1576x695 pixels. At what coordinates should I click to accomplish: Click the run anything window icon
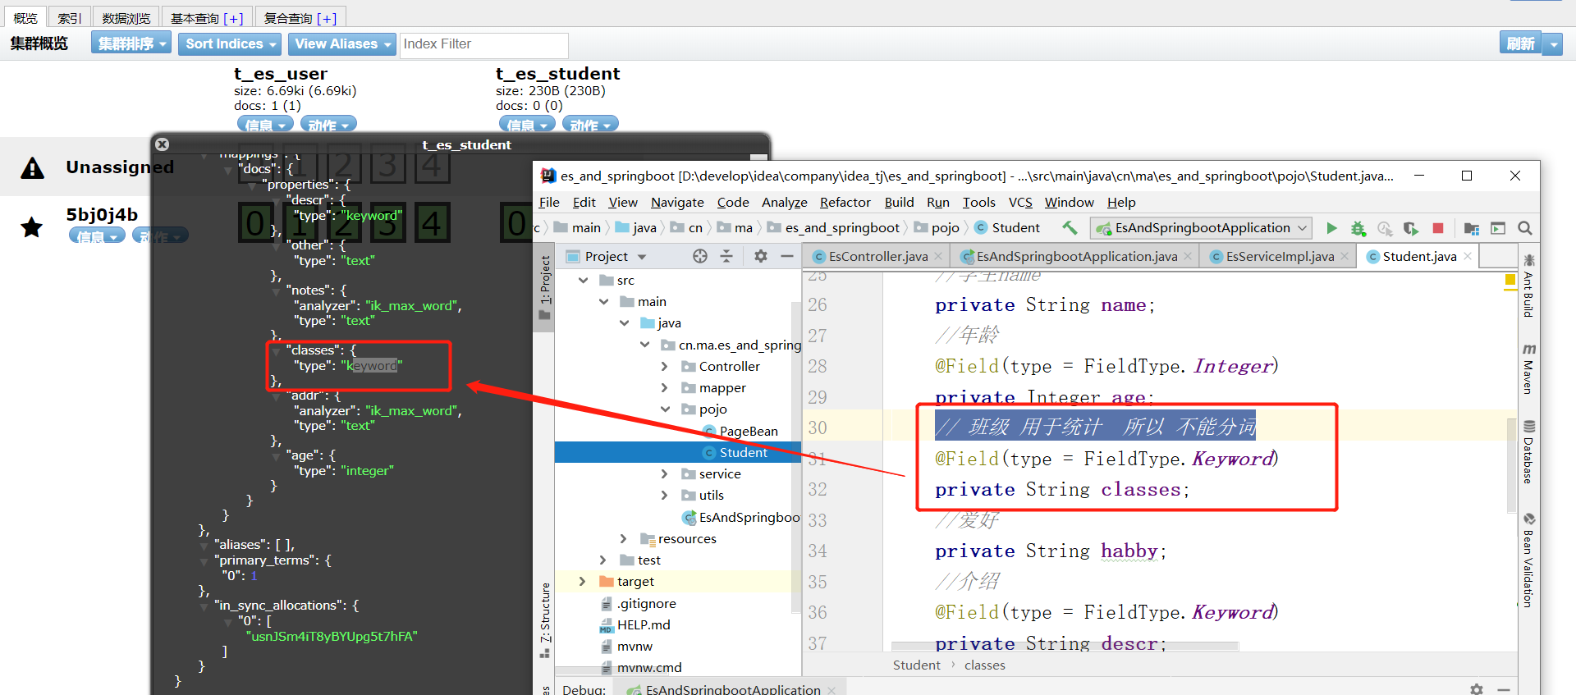tap(1498, 228)
